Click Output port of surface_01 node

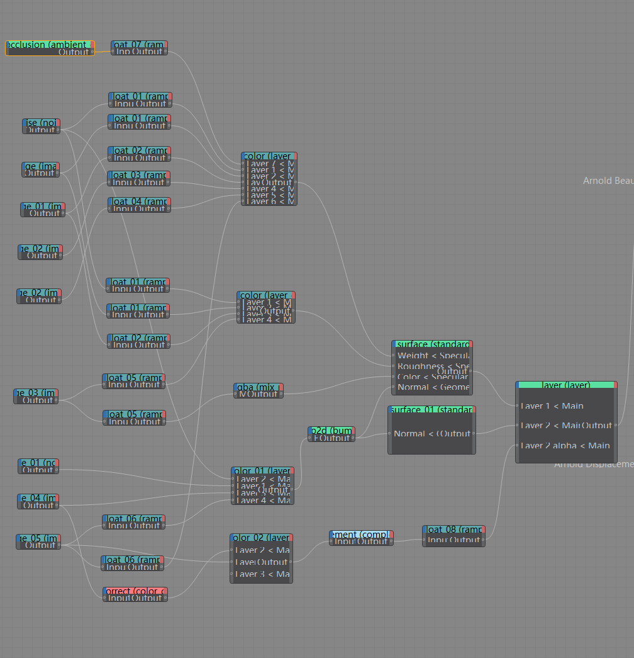[474, 433]
